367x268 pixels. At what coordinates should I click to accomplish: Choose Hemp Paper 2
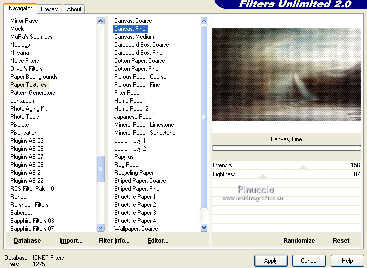(x=131, y=109)
